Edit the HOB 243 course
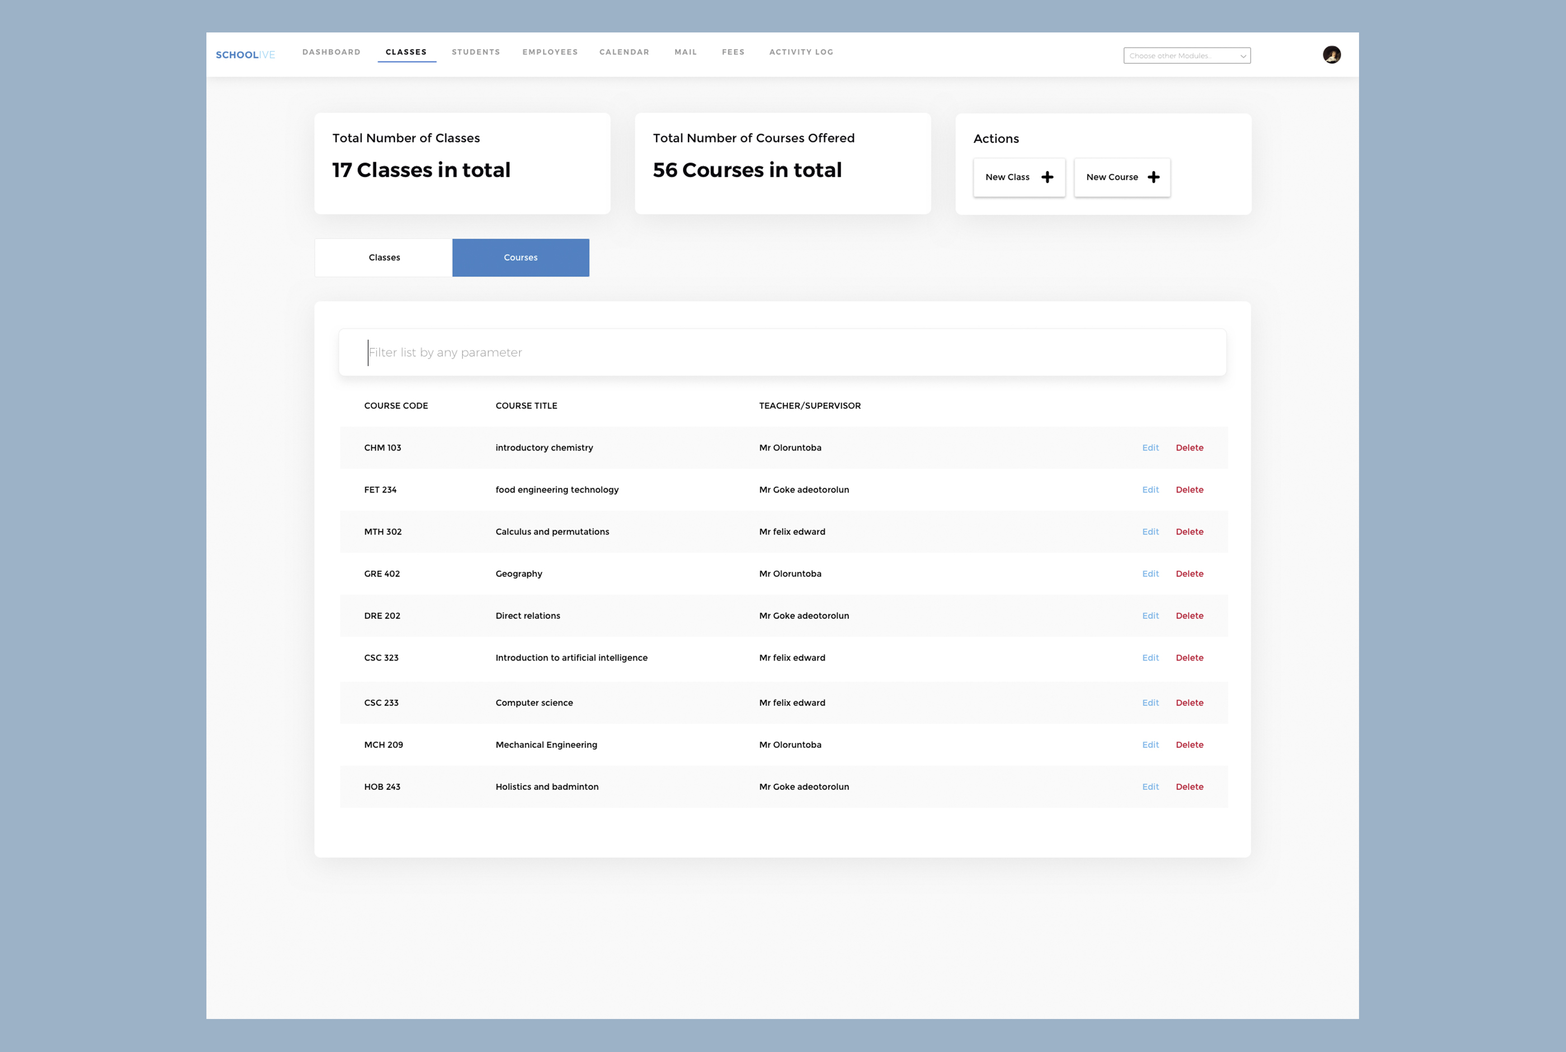 pyautogui.click(x=1150, y=787)
